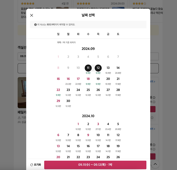Click the scroll-to-top arrow button
The image size is (177, 170).
coord(155,164)
